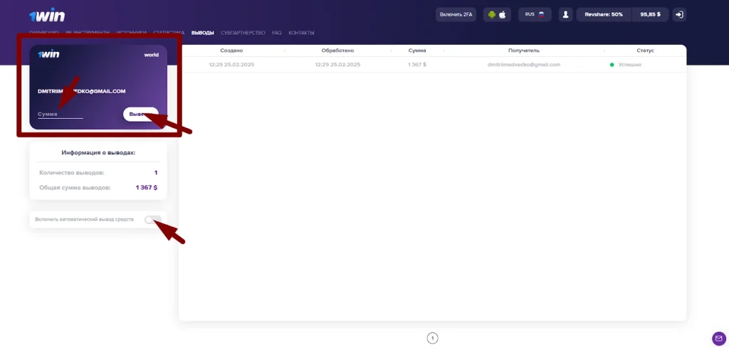Open the chat envelope icon in the corner
Image resolution: width=729 pixels, height=347 pixels.
[x=719, y=338]
